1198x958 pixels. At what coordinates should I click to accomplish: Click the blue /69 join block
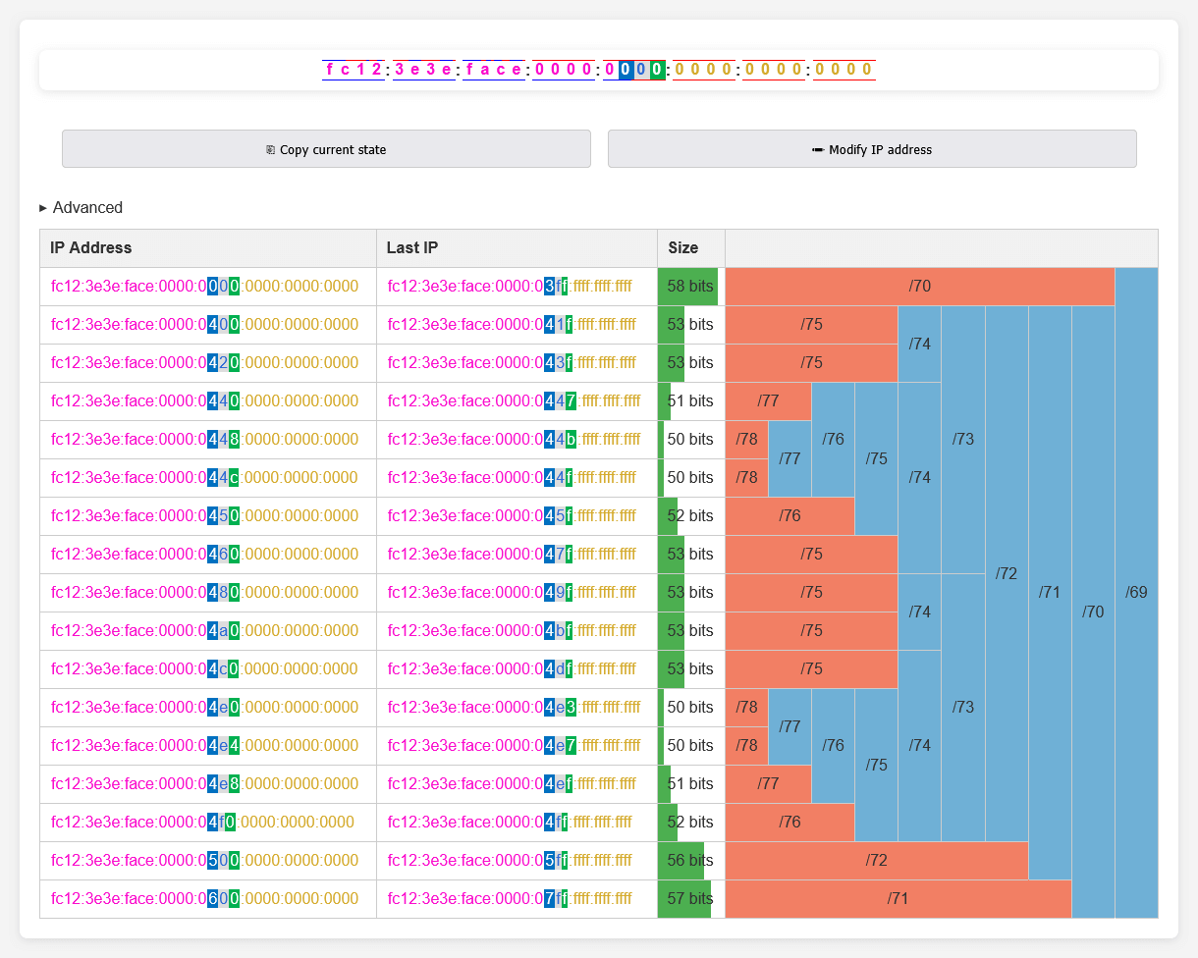pos(1136,592)
